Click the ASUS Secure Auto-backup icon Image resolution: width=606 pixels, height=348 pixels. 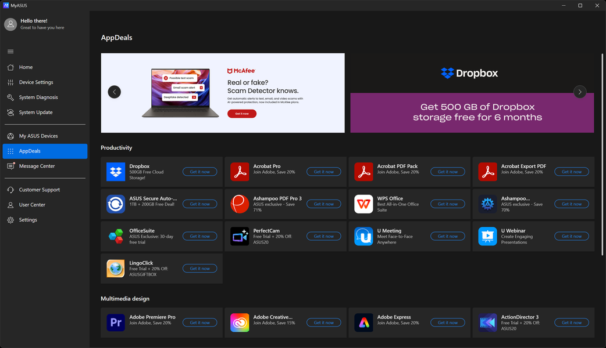(116, 204)
